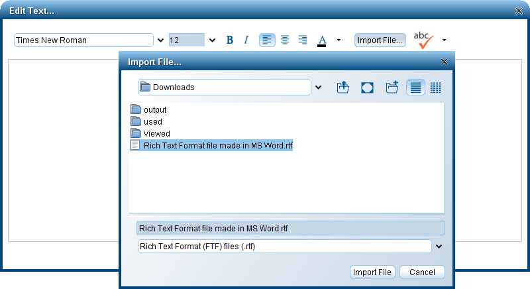The width and height of the screenshot is (530, 289).
Task: Align text left
Action: click(267, 40)
